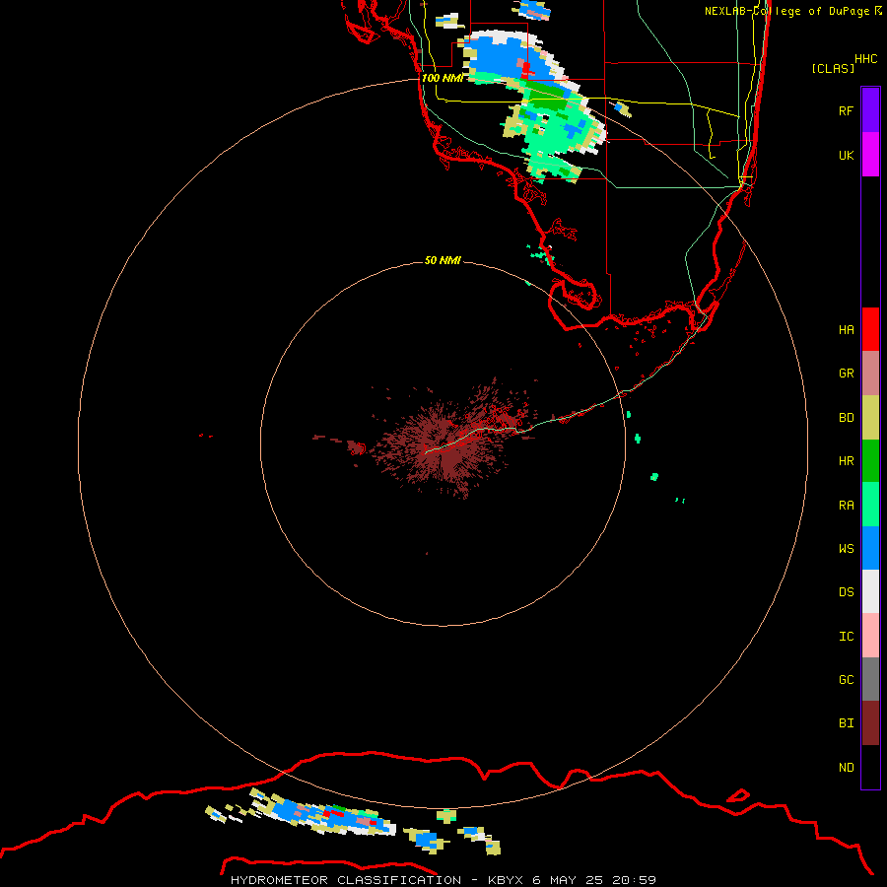Image resolution: width=887 pixels, height=887 pixels.
Task: Click the HR legend label
Action: [x=846, y=461]
